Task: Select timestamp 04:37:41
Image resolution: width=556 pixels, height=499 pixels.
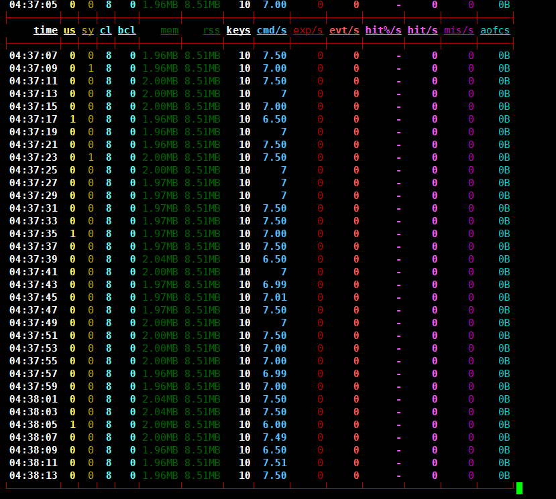Action: tap(34, 272)
